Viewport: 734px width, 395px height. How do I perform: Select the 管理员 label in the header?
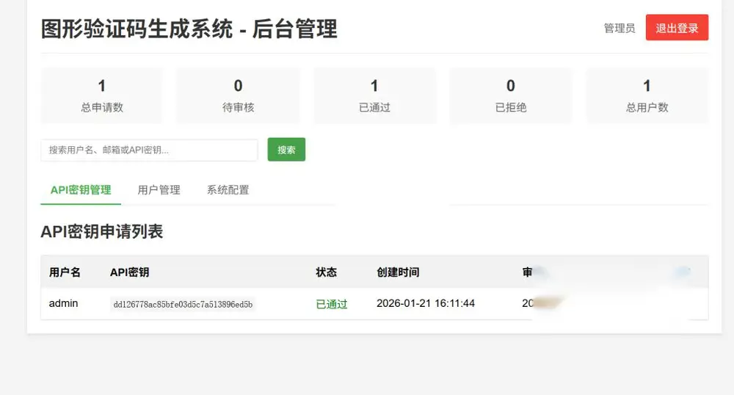click(619, 28)
